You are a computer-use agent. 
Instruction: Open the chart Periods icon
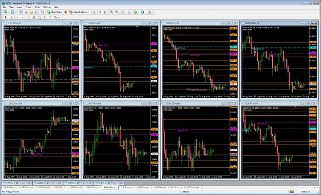[x=142, y=12]
